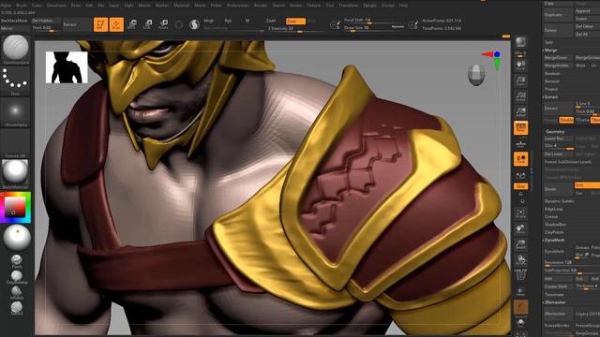Expand the ClayPolish subsection

pos(554,232)
